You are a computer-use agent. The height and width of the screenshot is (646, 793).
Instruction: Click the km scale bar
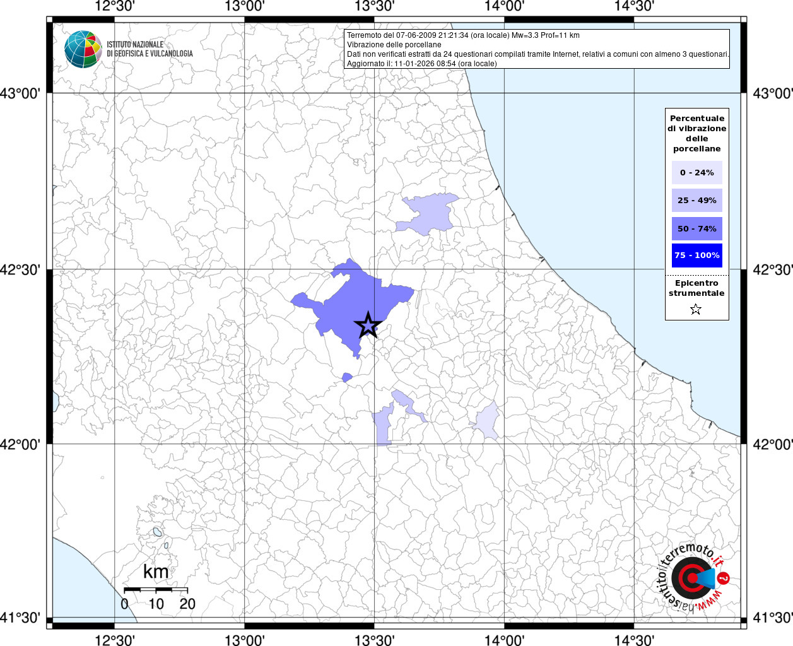(x=156, y=589)
